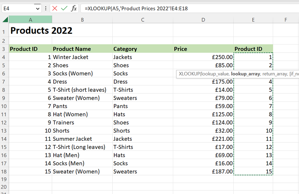Click the Products 2022 title cell
299x194 pixels.
[41, 31]
